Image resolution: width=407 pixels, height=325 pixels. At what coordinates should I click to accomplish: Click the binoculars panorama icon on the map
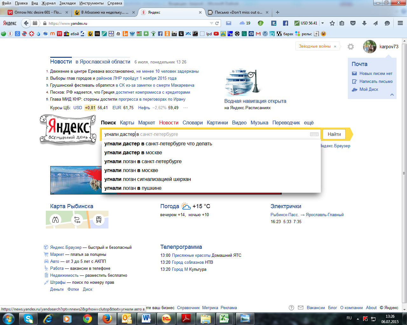click(56, 219)
